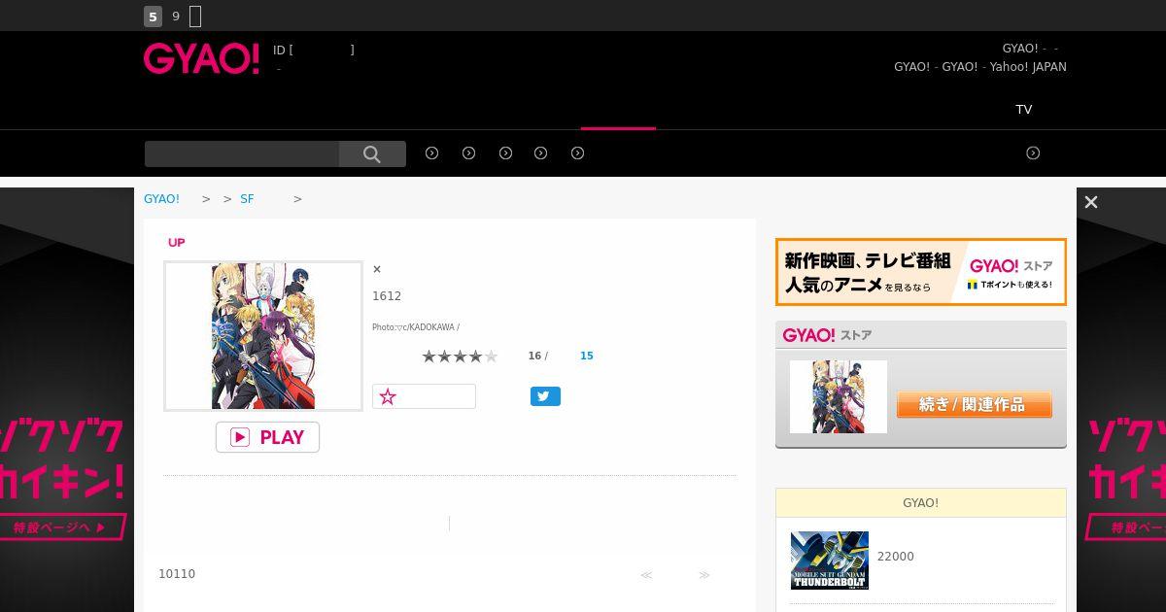Click the number 9 in top bar
This screenshot has width=1166, height=612.
[176, 17]
